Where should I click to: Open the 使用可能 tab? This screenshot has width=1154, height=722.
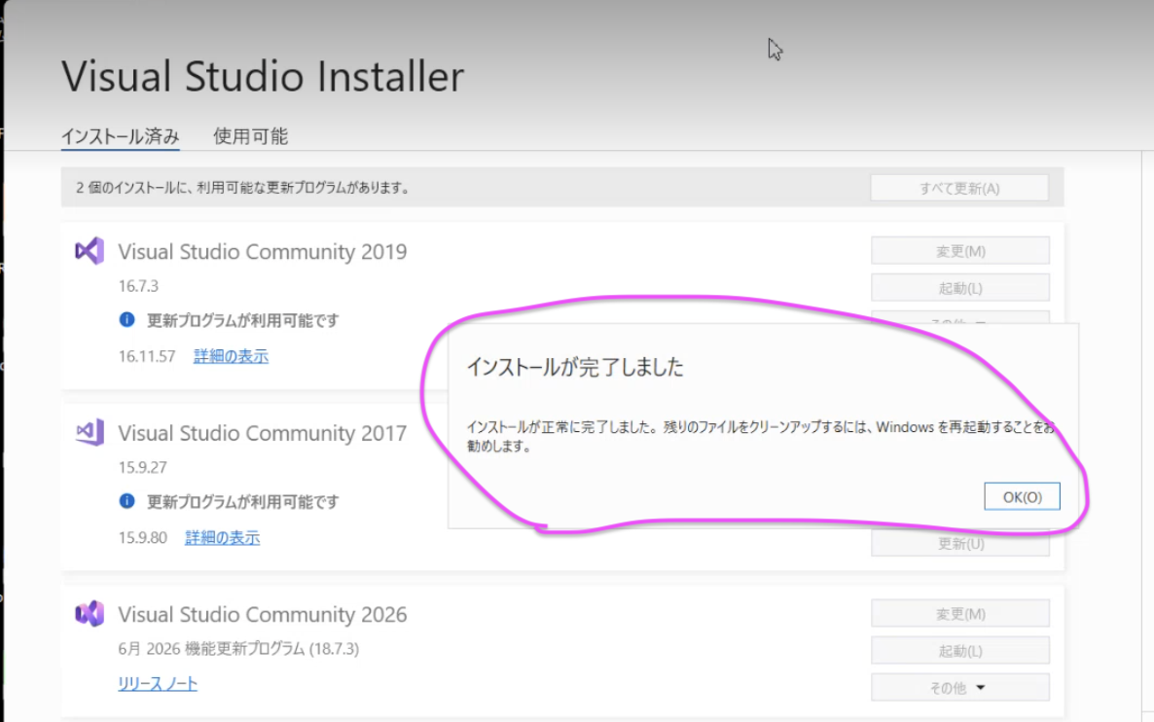(250, 136)
